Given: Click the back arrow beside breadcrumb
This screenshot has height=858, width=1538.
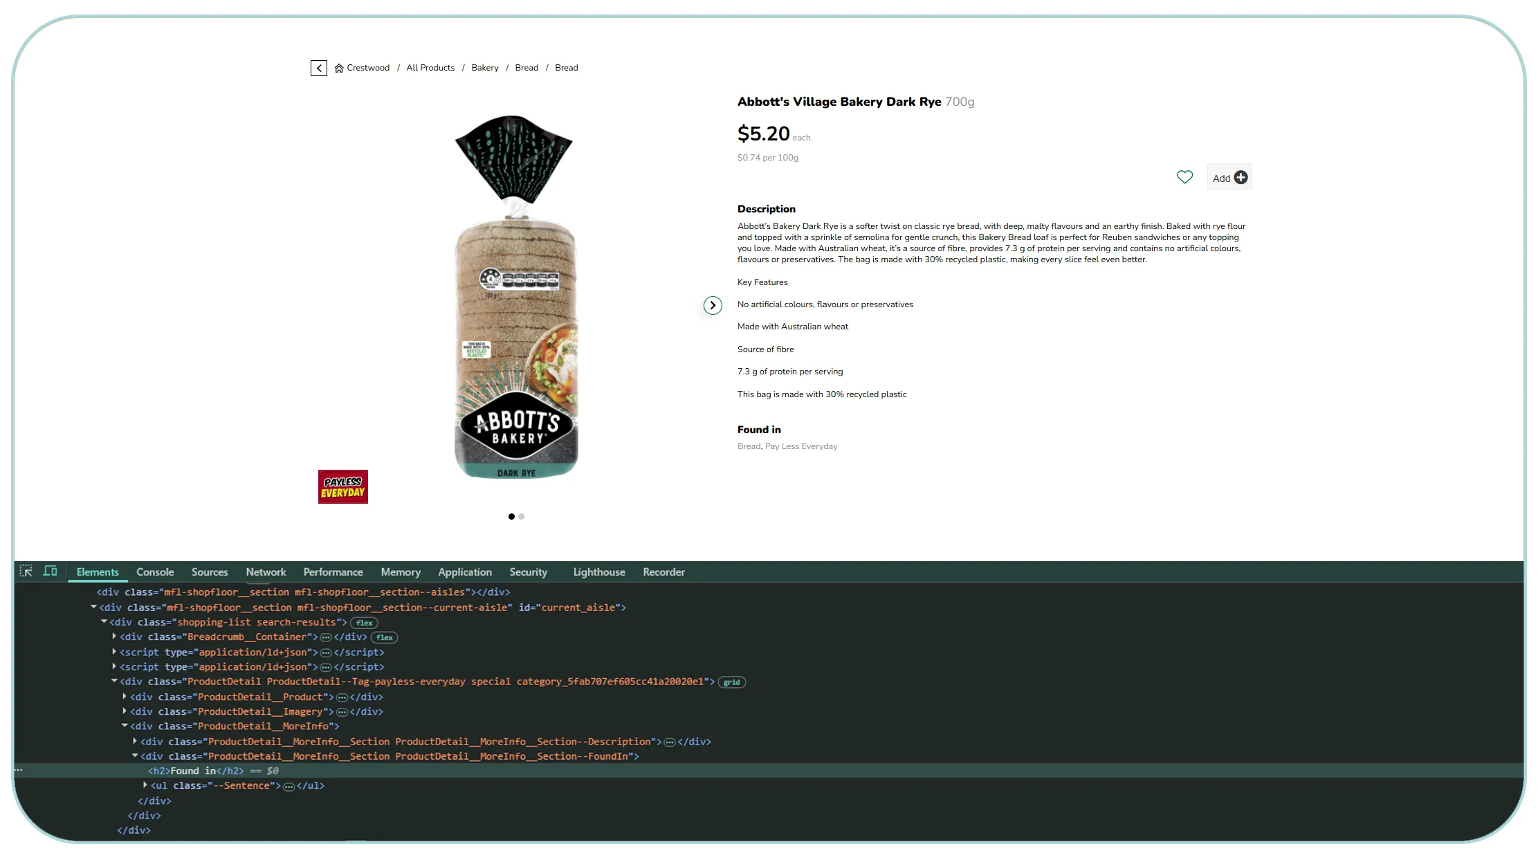Looking at the screenshot, I should tap(318, 68).
